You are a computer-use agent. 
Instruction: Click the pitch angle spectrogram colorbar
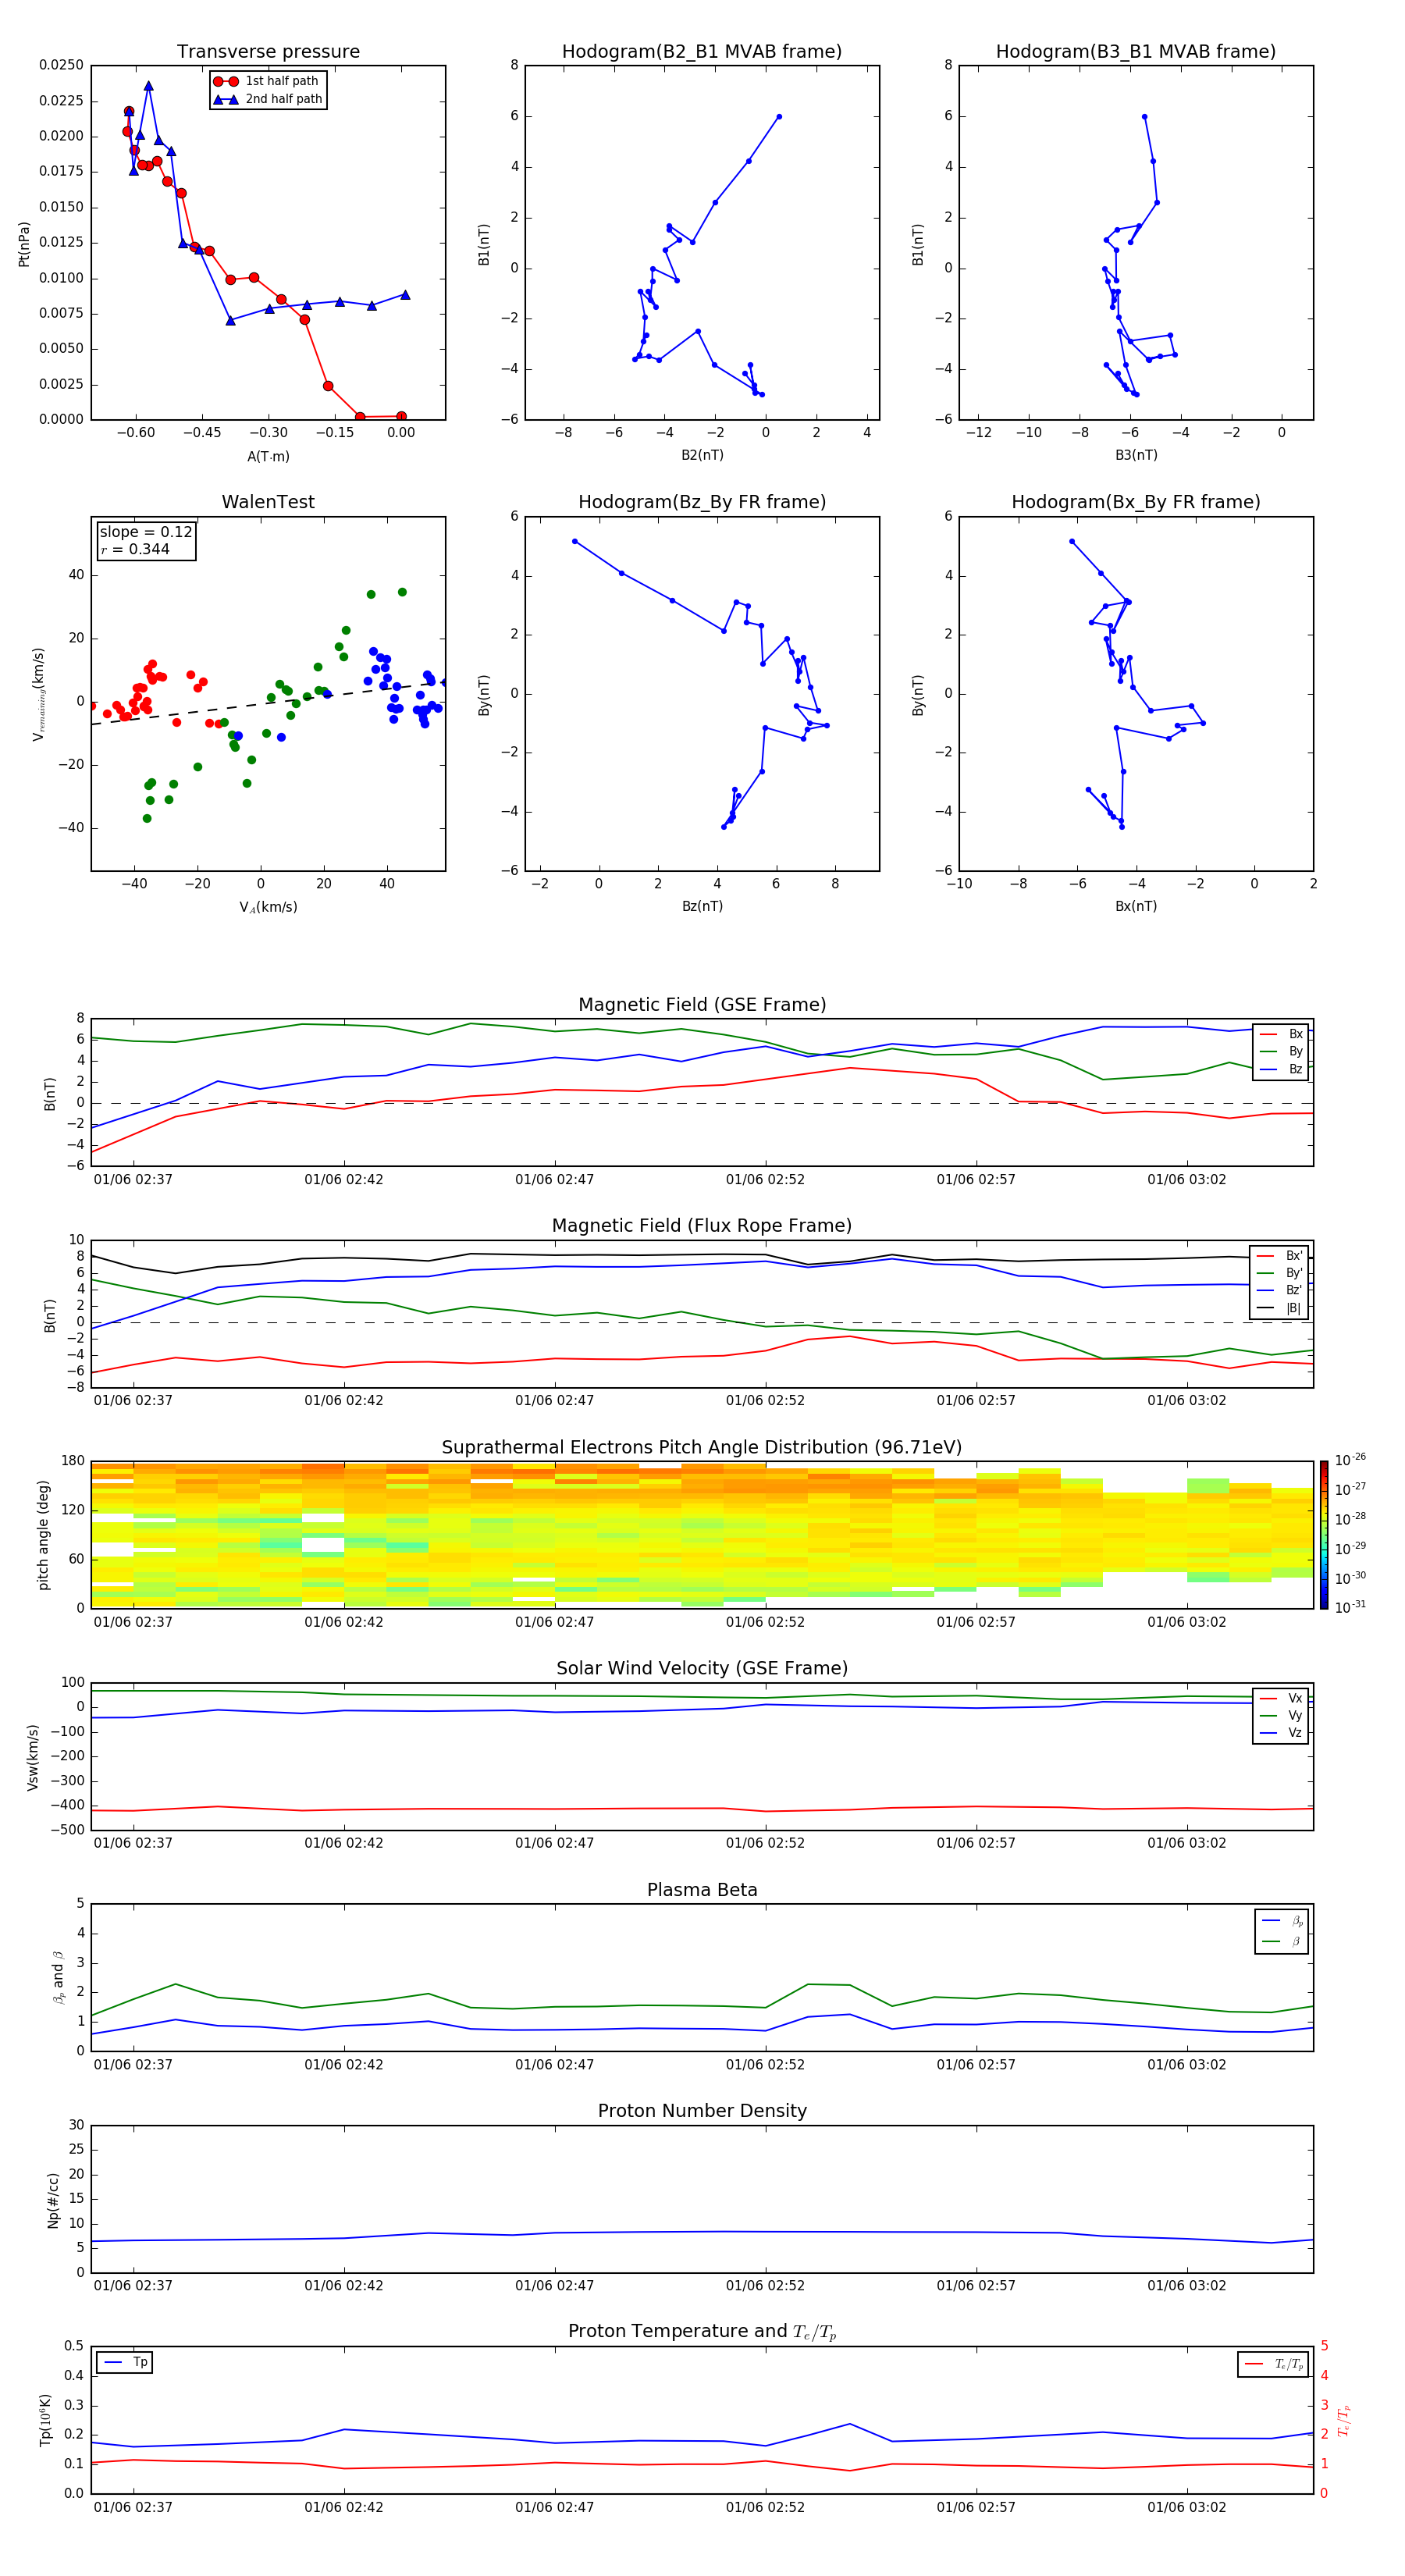pos(1323,1535)
